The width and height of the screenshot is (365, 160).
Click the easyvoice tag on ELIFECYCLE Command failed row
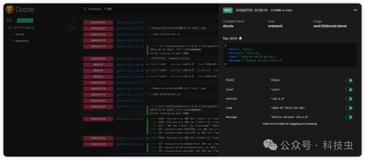pyautogui.click(x=98, y=59)
